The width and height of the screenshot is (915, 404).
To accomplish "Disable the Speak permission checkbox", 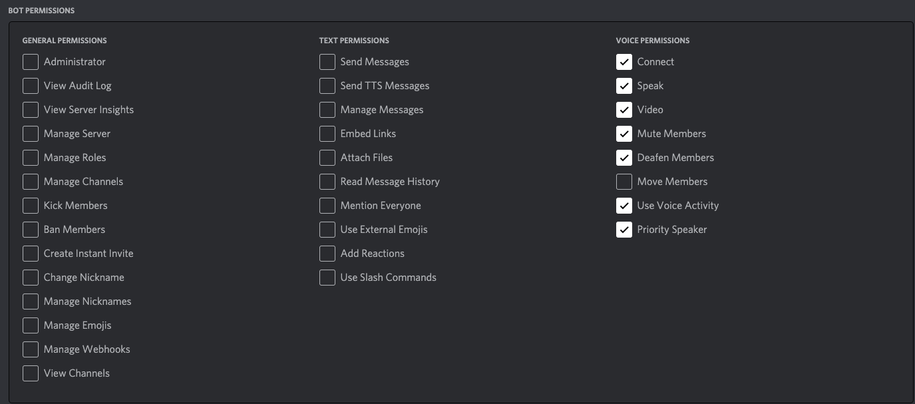I will pyautogui.click(x=624, y=86).
